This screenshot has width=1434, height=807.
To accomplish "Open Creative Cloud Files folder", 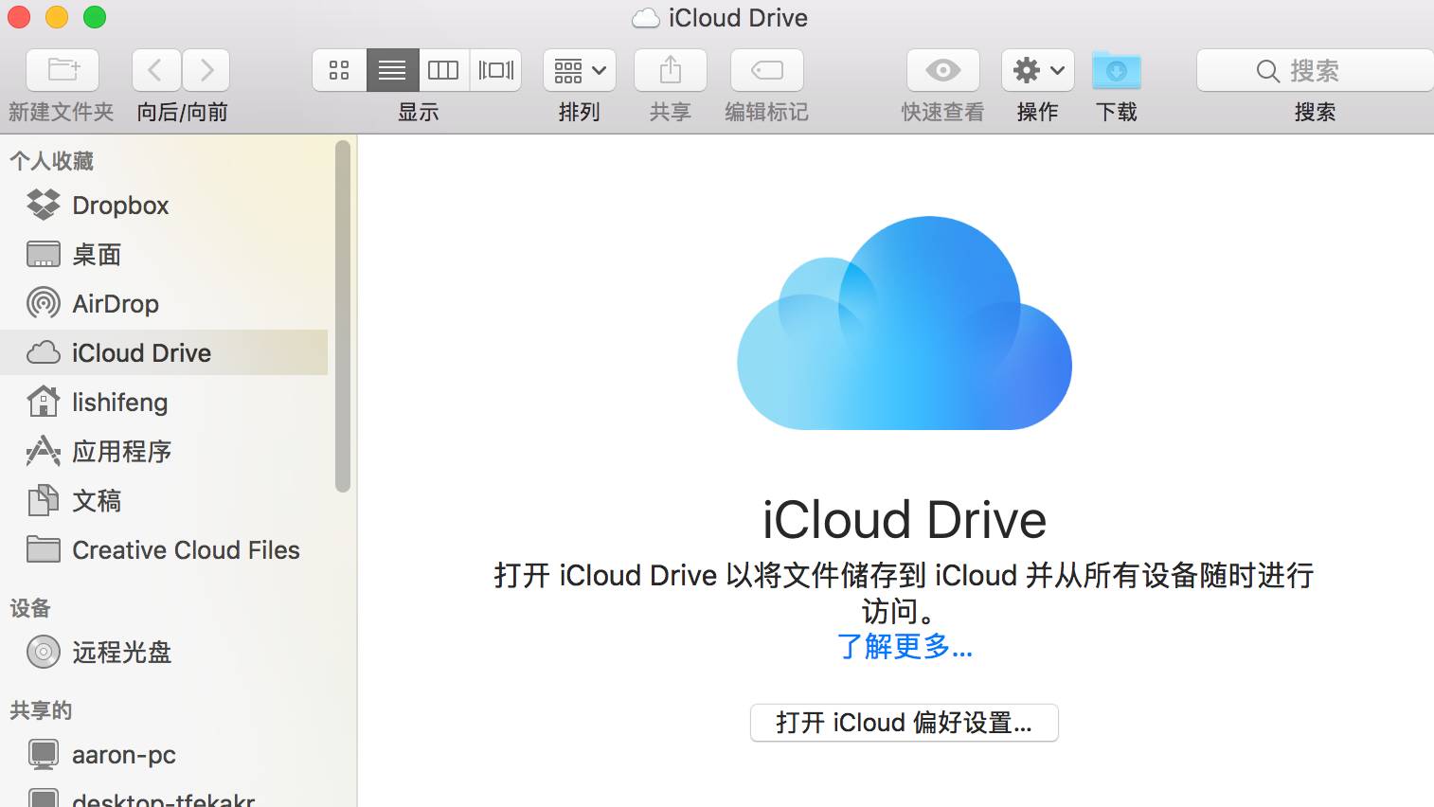I will pos(164,550).
